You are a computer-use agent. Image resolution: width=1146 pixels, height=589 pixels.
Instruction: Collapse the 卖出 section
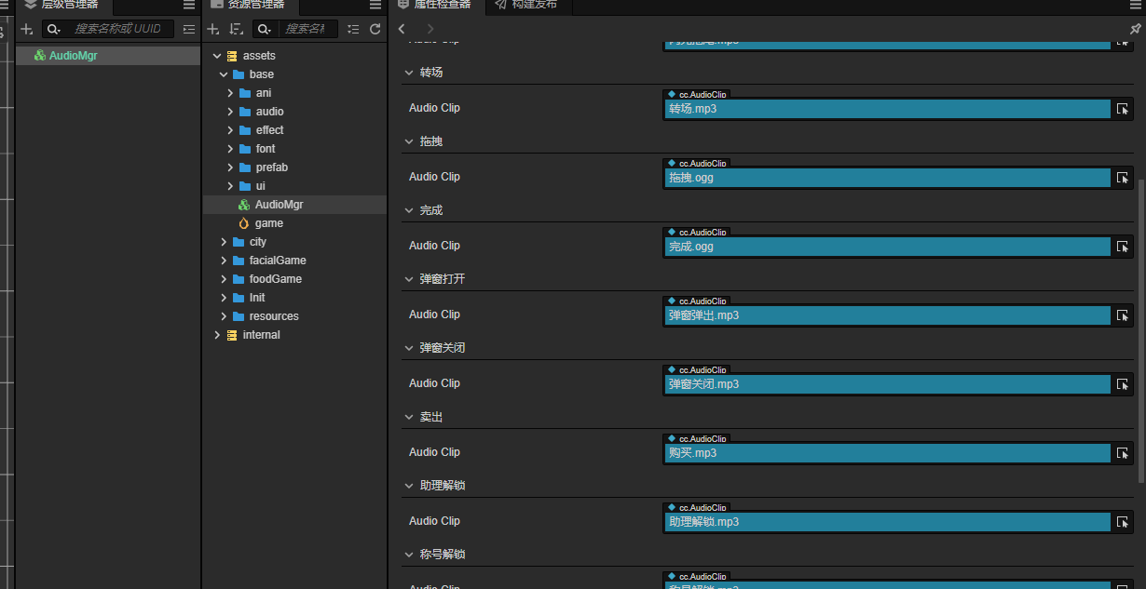point(409,417)
